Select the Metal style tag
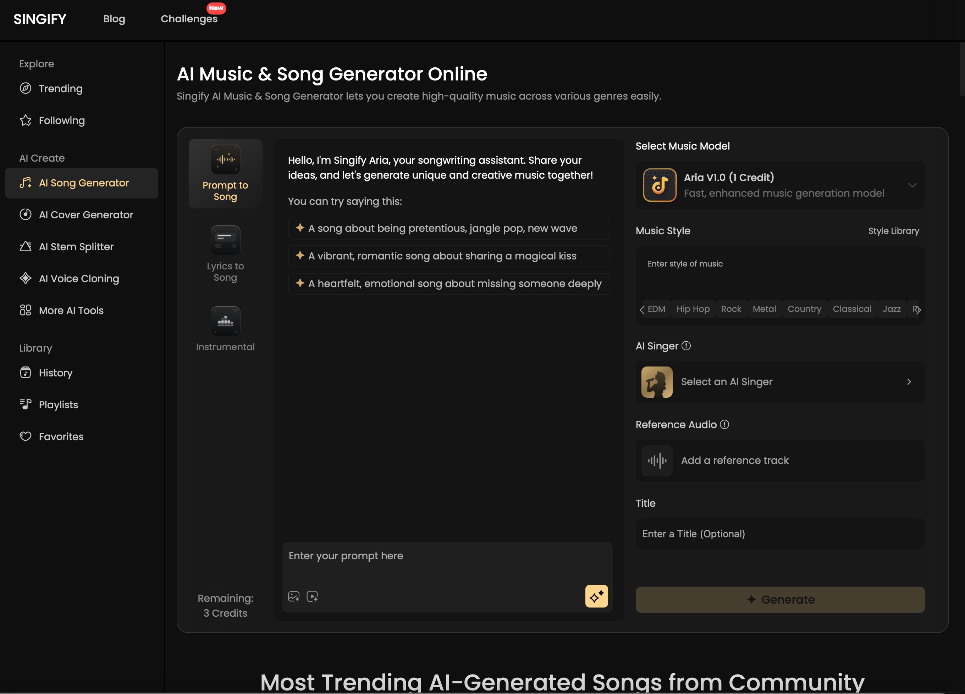 (x=764, y=309)
